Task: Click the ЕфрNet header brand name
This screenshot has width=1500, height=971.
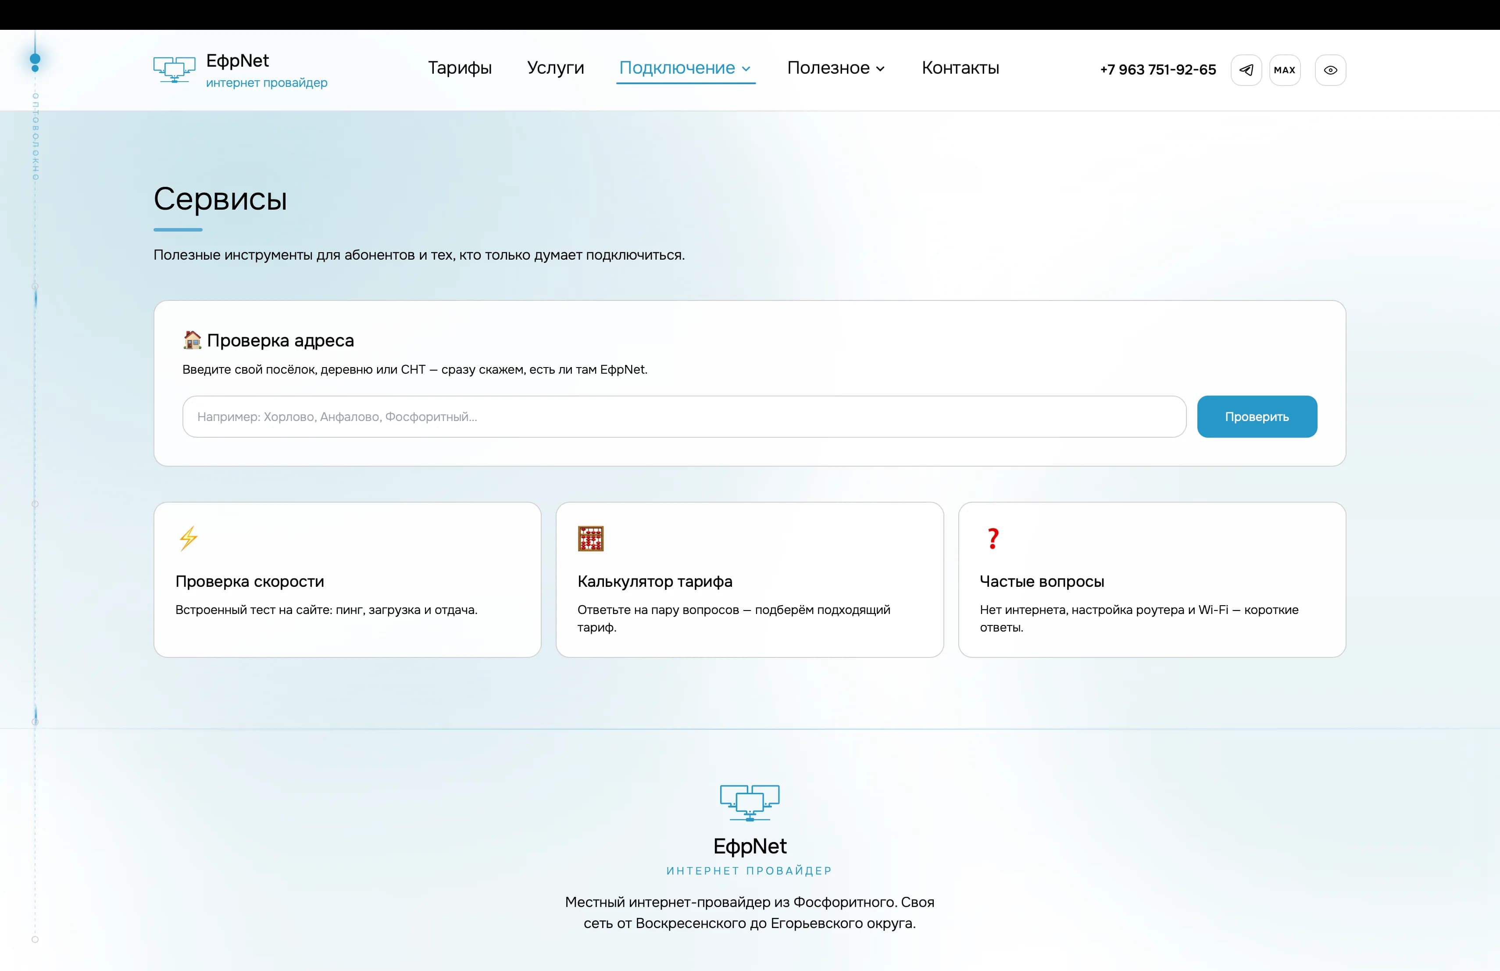Action: tap(238, 61)
